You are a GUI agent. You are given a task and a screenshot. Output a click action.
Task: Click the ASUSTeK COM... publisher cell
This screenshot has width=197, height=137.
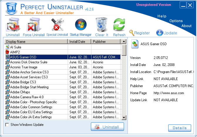pos(106,57)
